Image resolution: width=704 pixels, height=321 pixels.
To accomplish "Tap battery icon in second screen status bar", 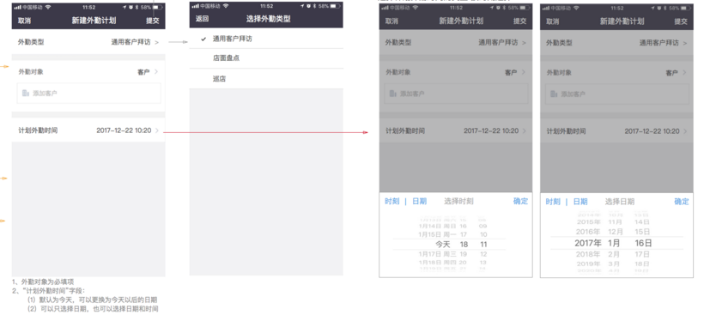I will click(337, 6).
